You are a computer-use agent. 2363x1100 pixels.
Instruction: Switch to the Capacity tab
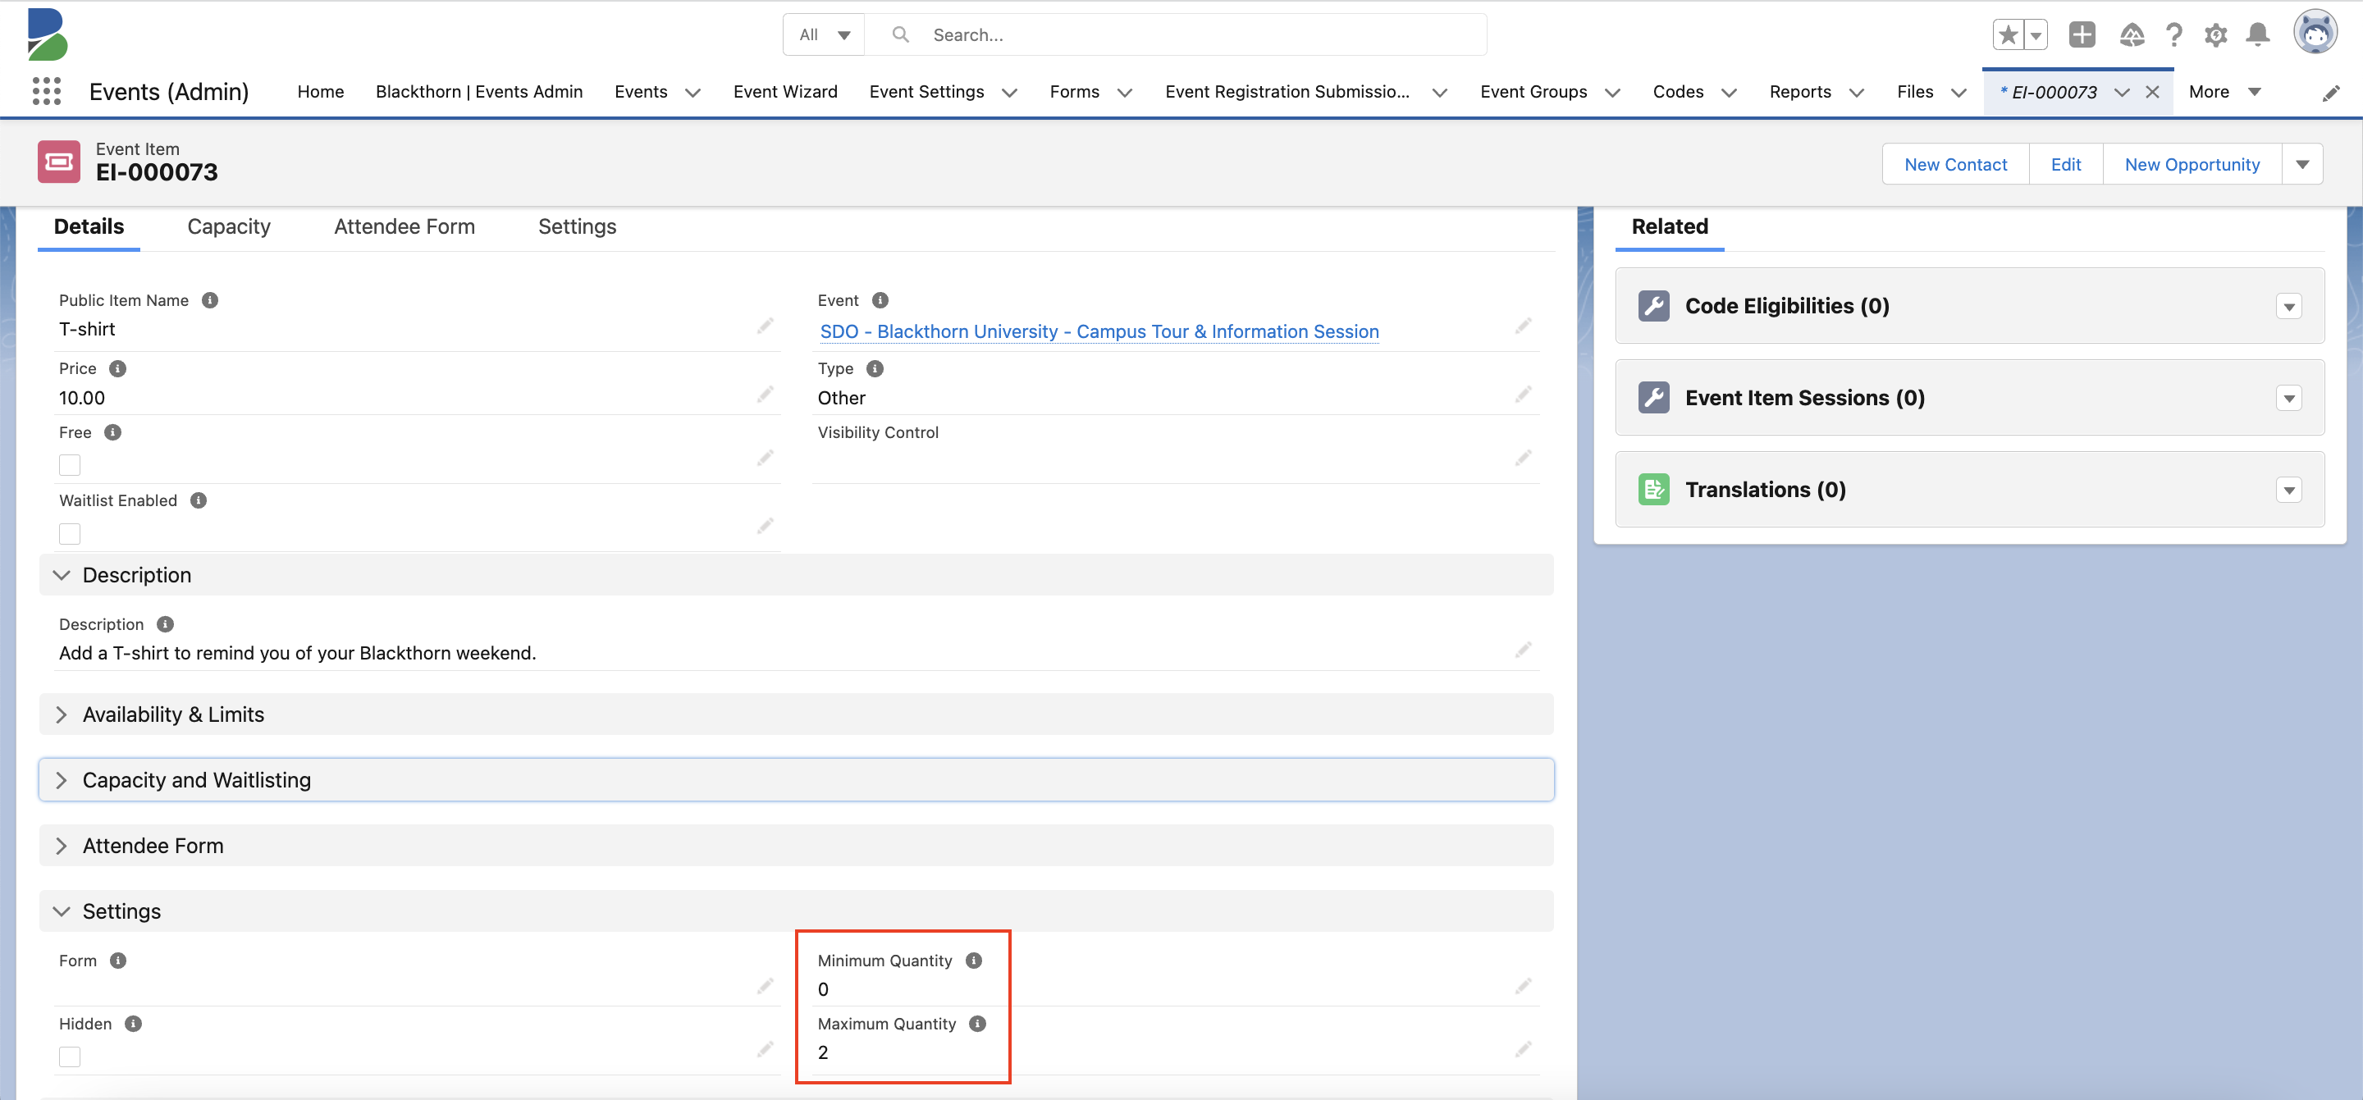228,226
